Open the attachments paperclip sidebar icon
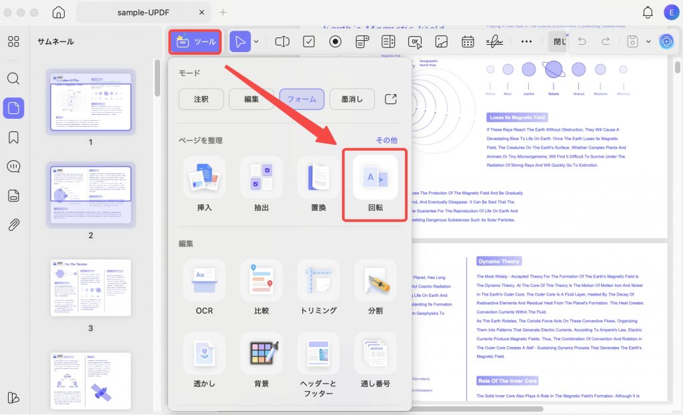 (13, 225)
